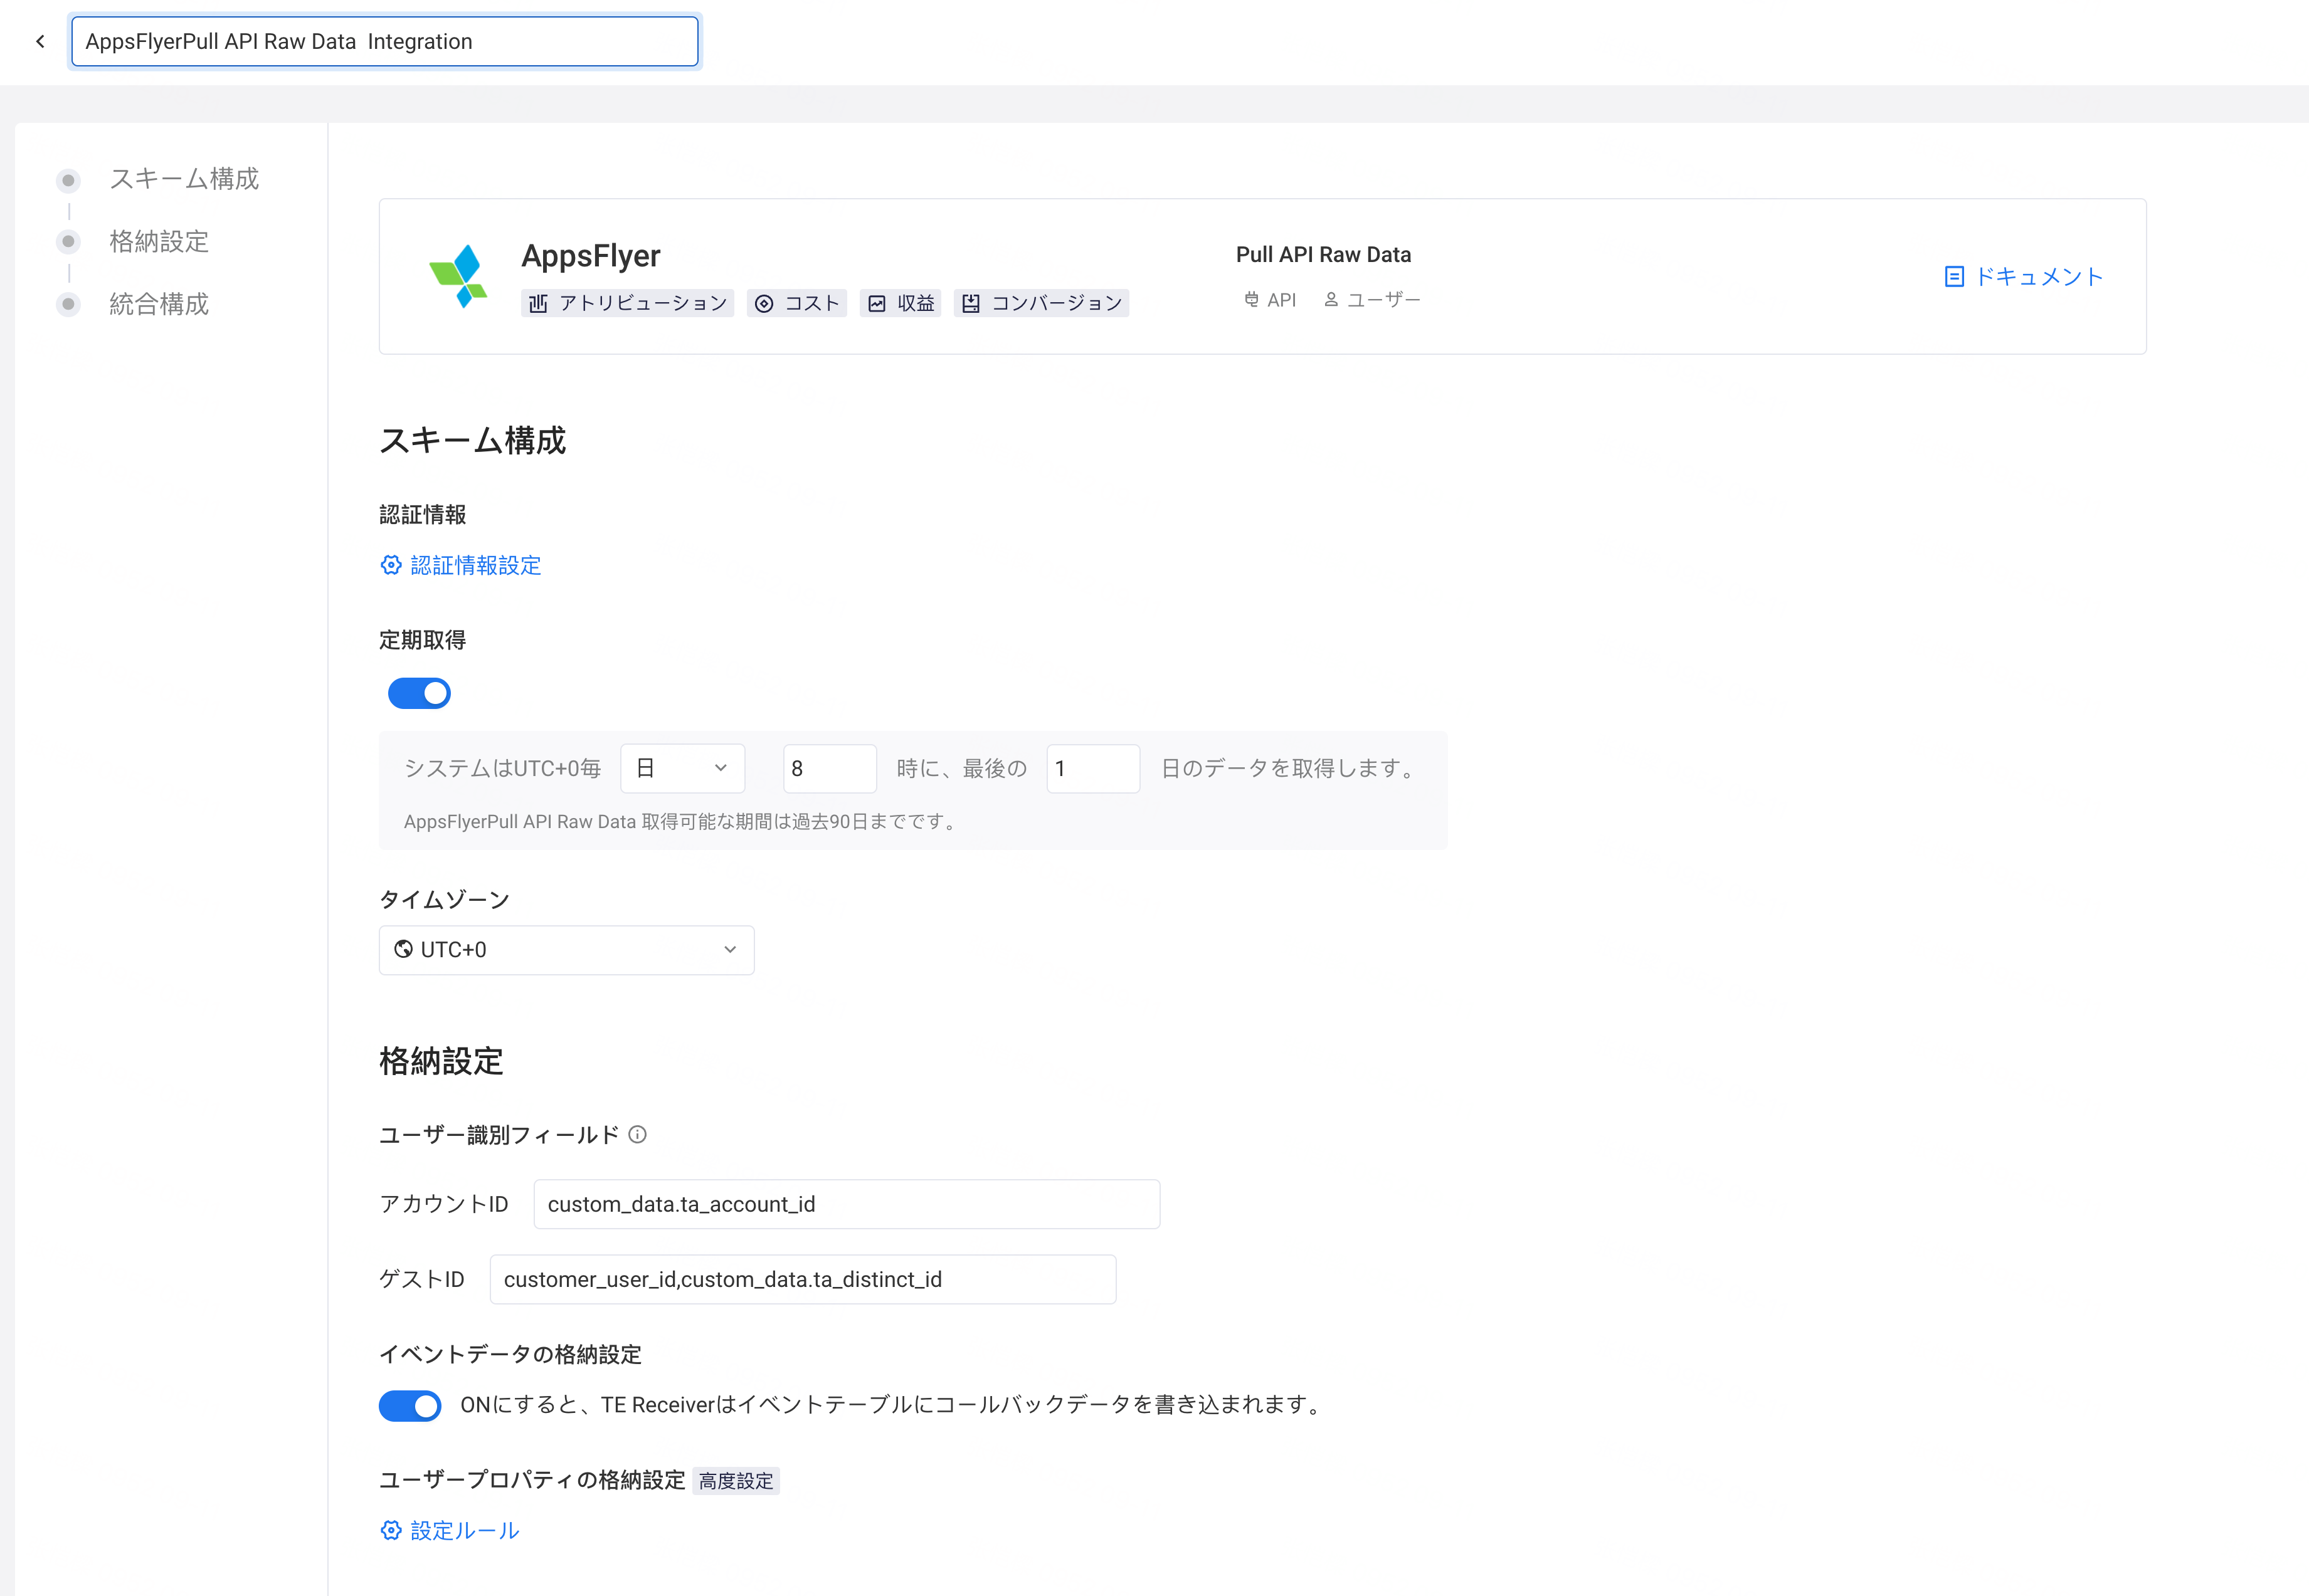Disable the 定期取得 toggle
Screen dimensions: 2309x1596
click(419, 693)
